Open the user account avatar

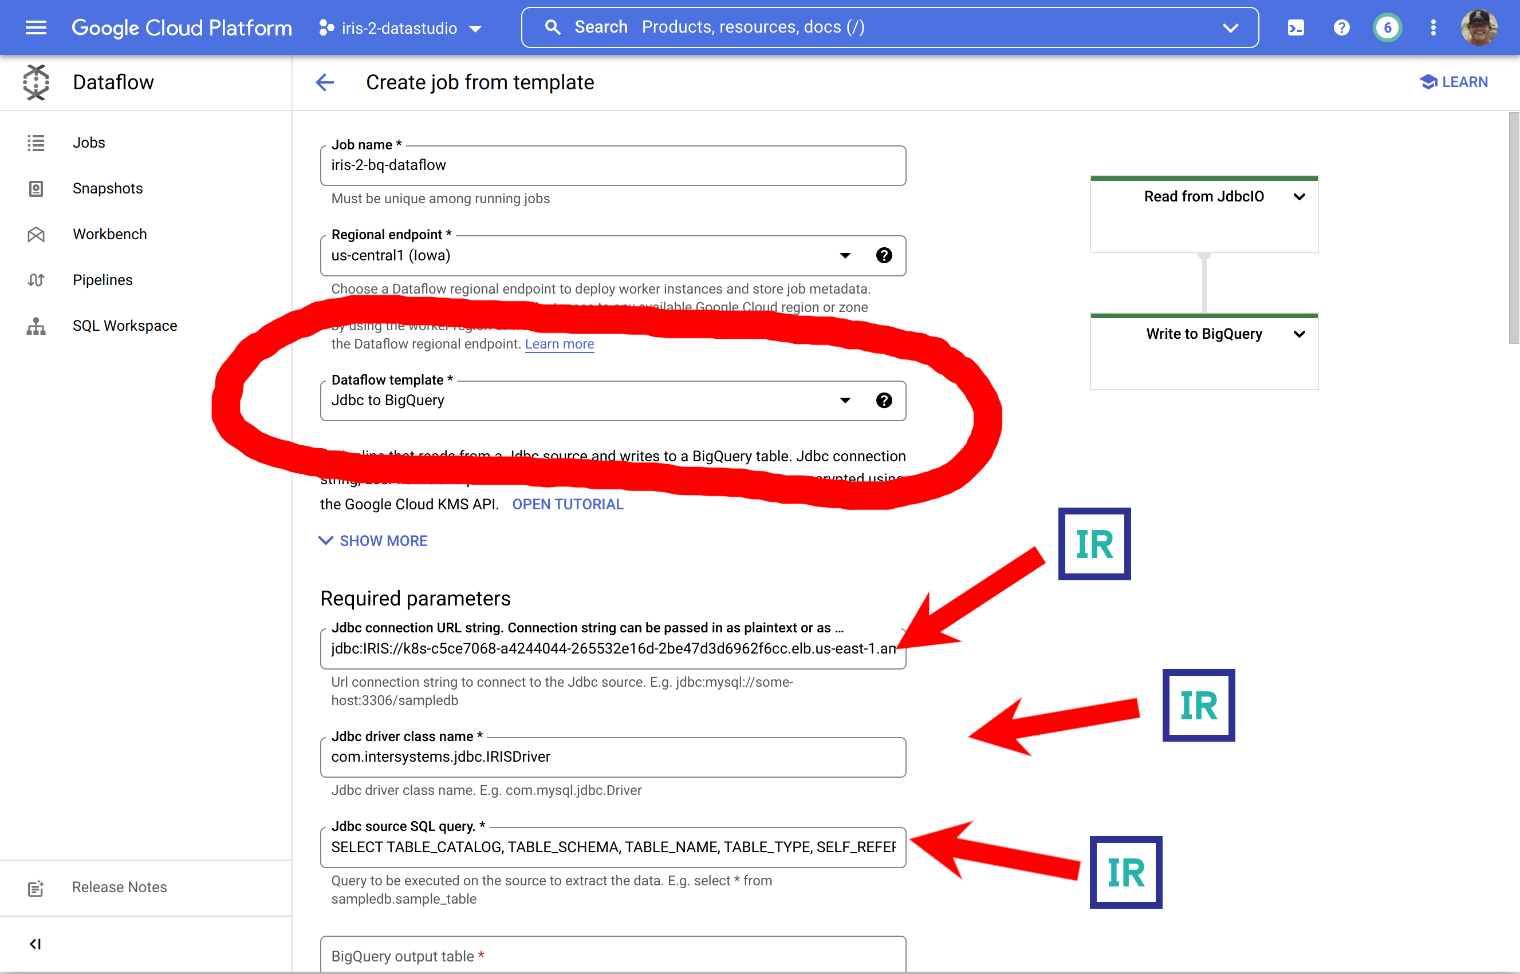pyautogui.click(x=1478, y=27)
